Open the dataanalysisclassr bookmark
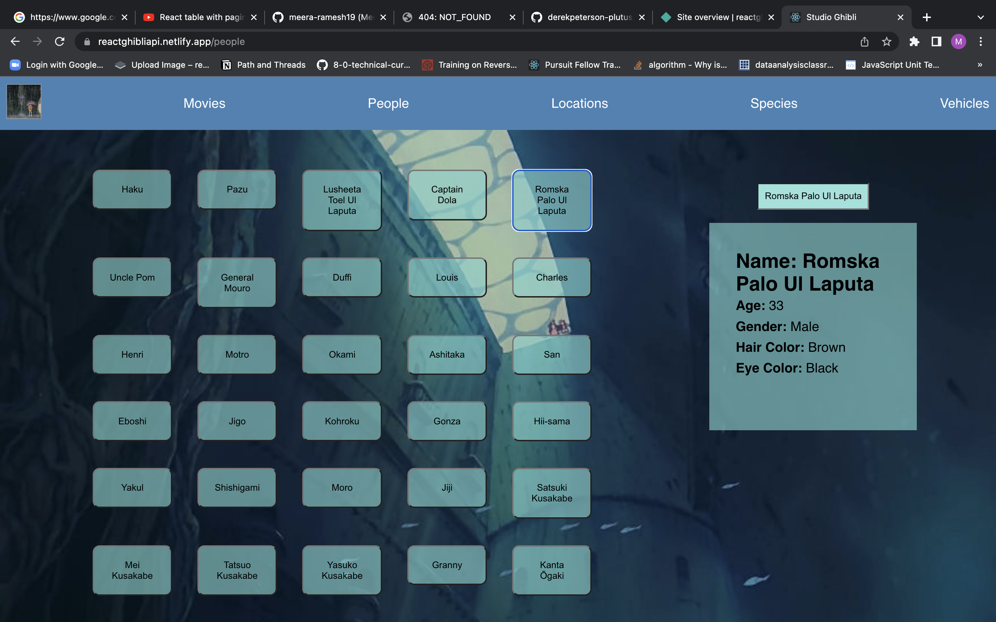This screenshot has width=996, height=622. [786, 65]
